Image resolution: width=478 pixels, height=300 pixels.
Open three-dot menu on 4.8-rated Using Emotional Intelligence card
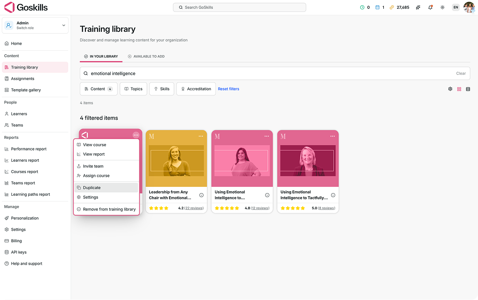click(x=267, y=137)
